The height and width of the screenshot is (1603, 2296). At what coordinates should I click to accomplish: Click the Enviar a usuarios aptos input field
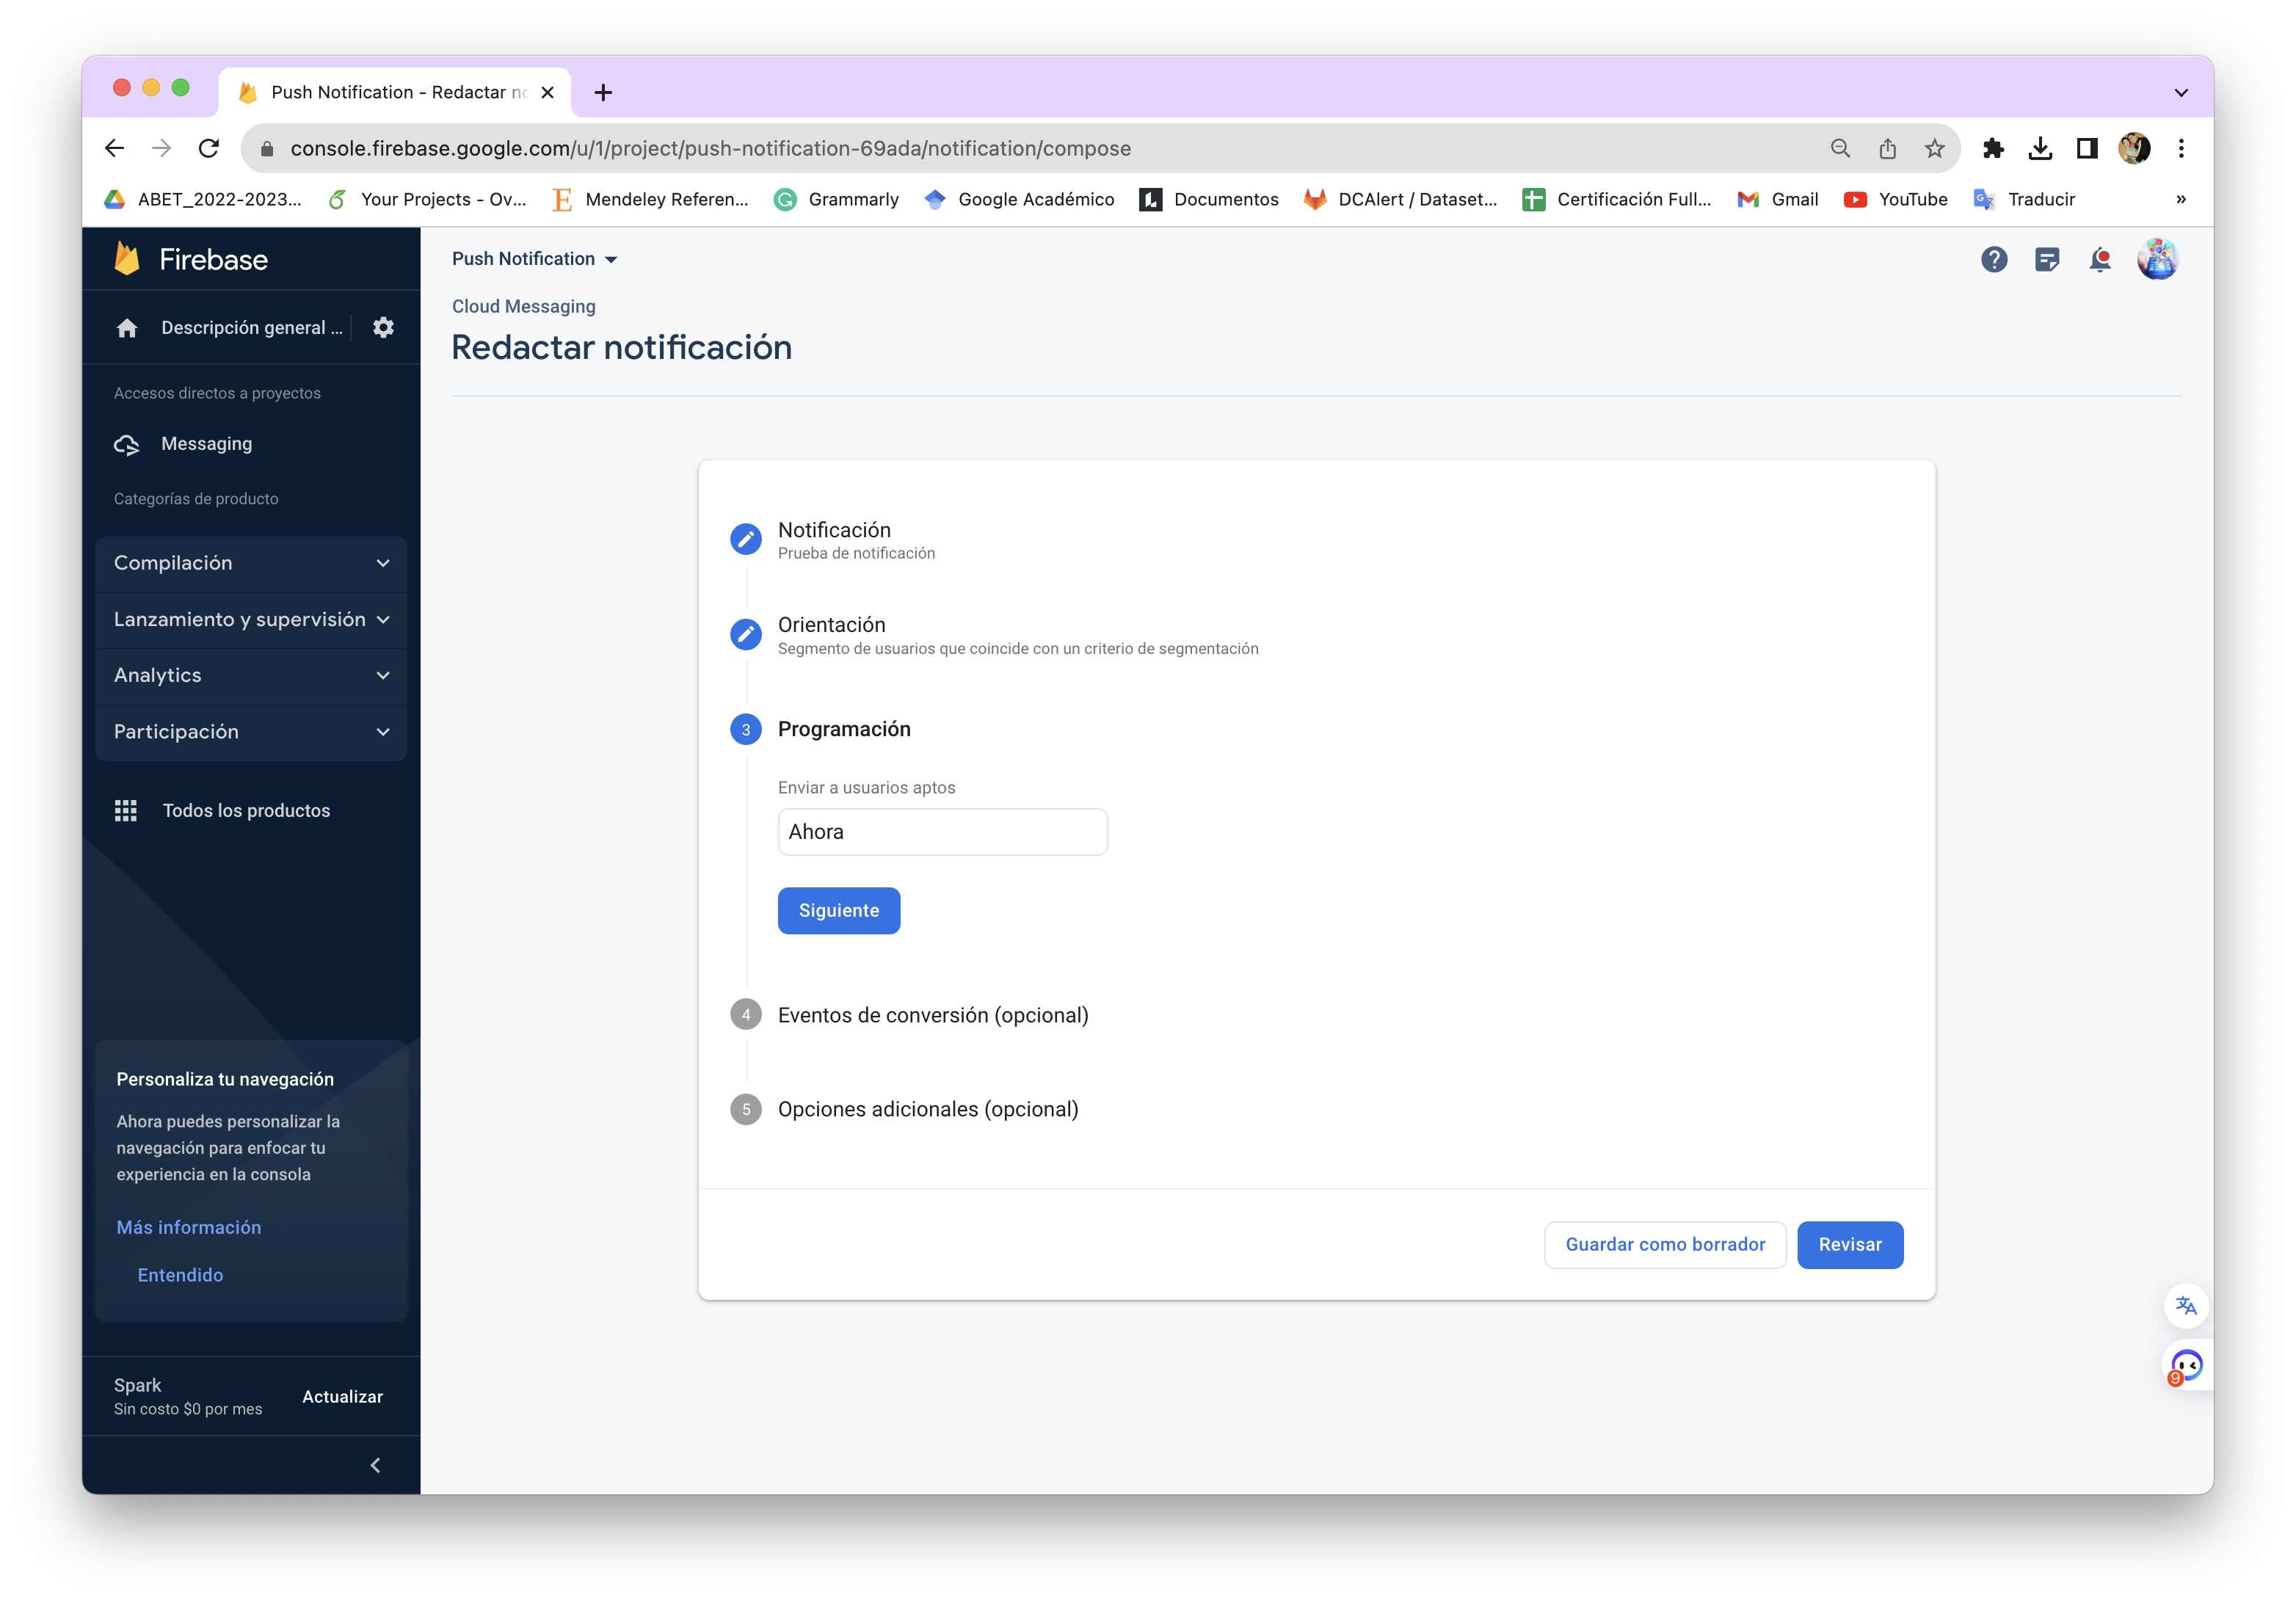coord(942,830)
